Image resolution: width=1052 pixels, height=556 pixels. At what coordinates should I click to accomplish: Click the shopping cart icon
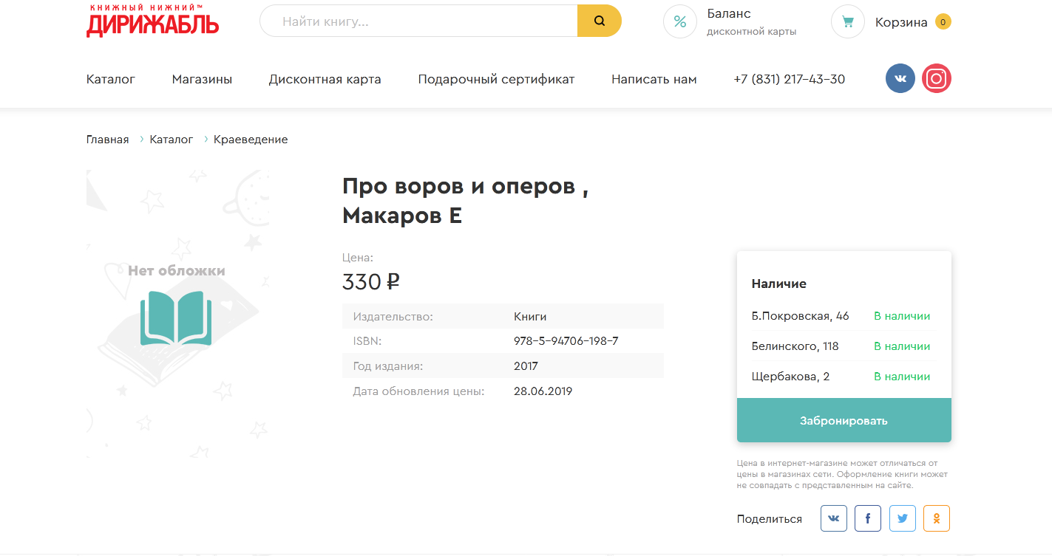(847, 22)
